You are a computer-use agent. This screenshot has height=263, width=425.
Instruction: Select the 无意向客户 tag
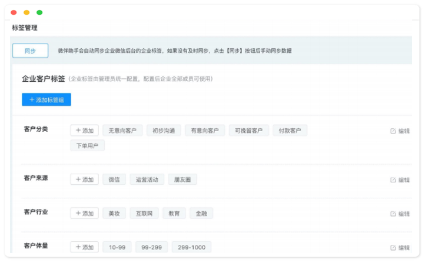pyautogui.click(x=122, y=131)
